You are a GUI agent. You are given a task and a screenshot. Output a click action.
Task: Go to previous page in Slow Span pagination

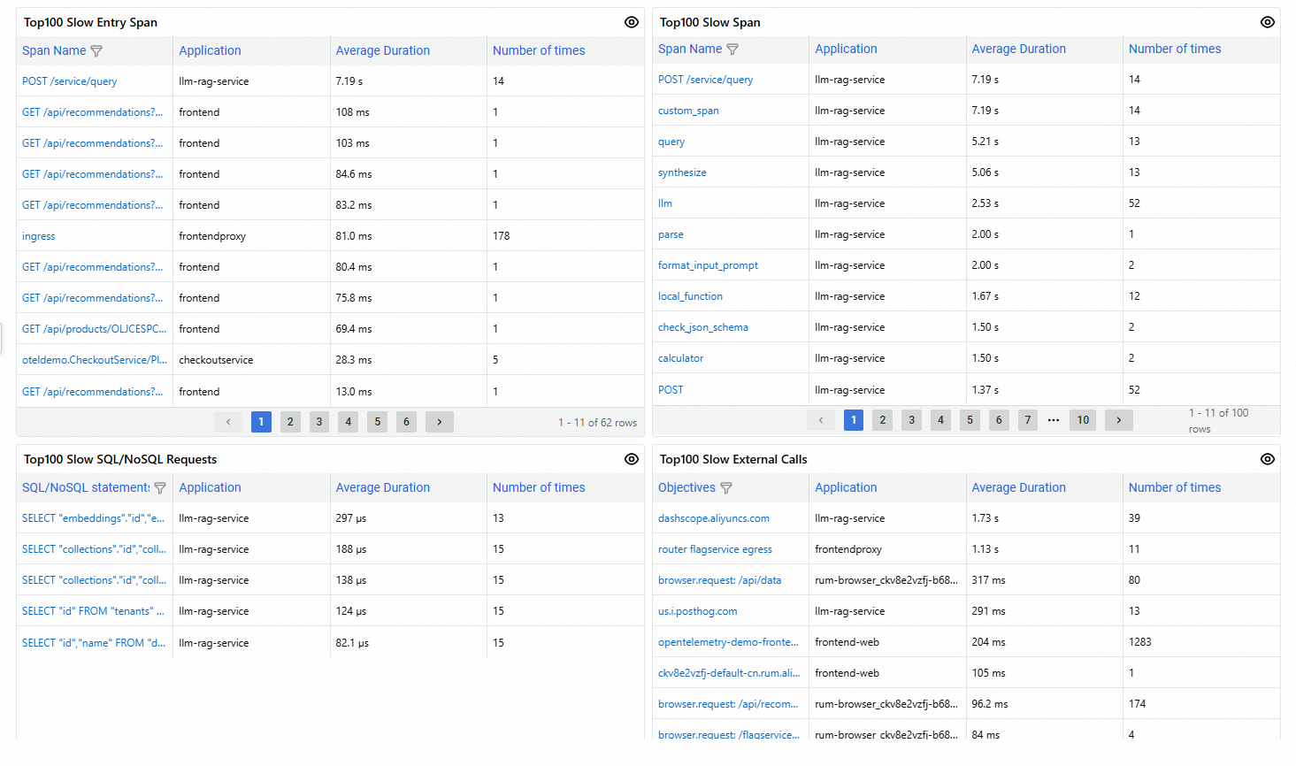[x=821, y=420]
